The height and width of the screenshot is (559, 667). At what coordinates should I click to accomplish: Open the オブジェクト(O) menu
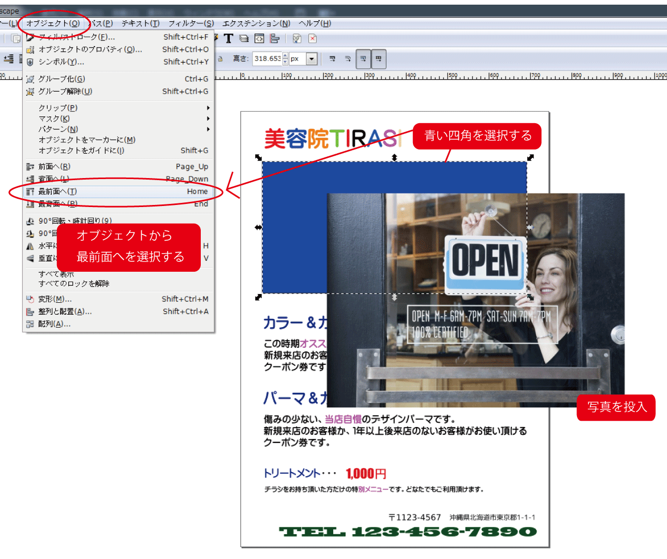53,23
